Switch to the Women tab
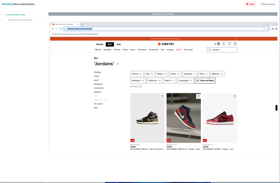 100,44
